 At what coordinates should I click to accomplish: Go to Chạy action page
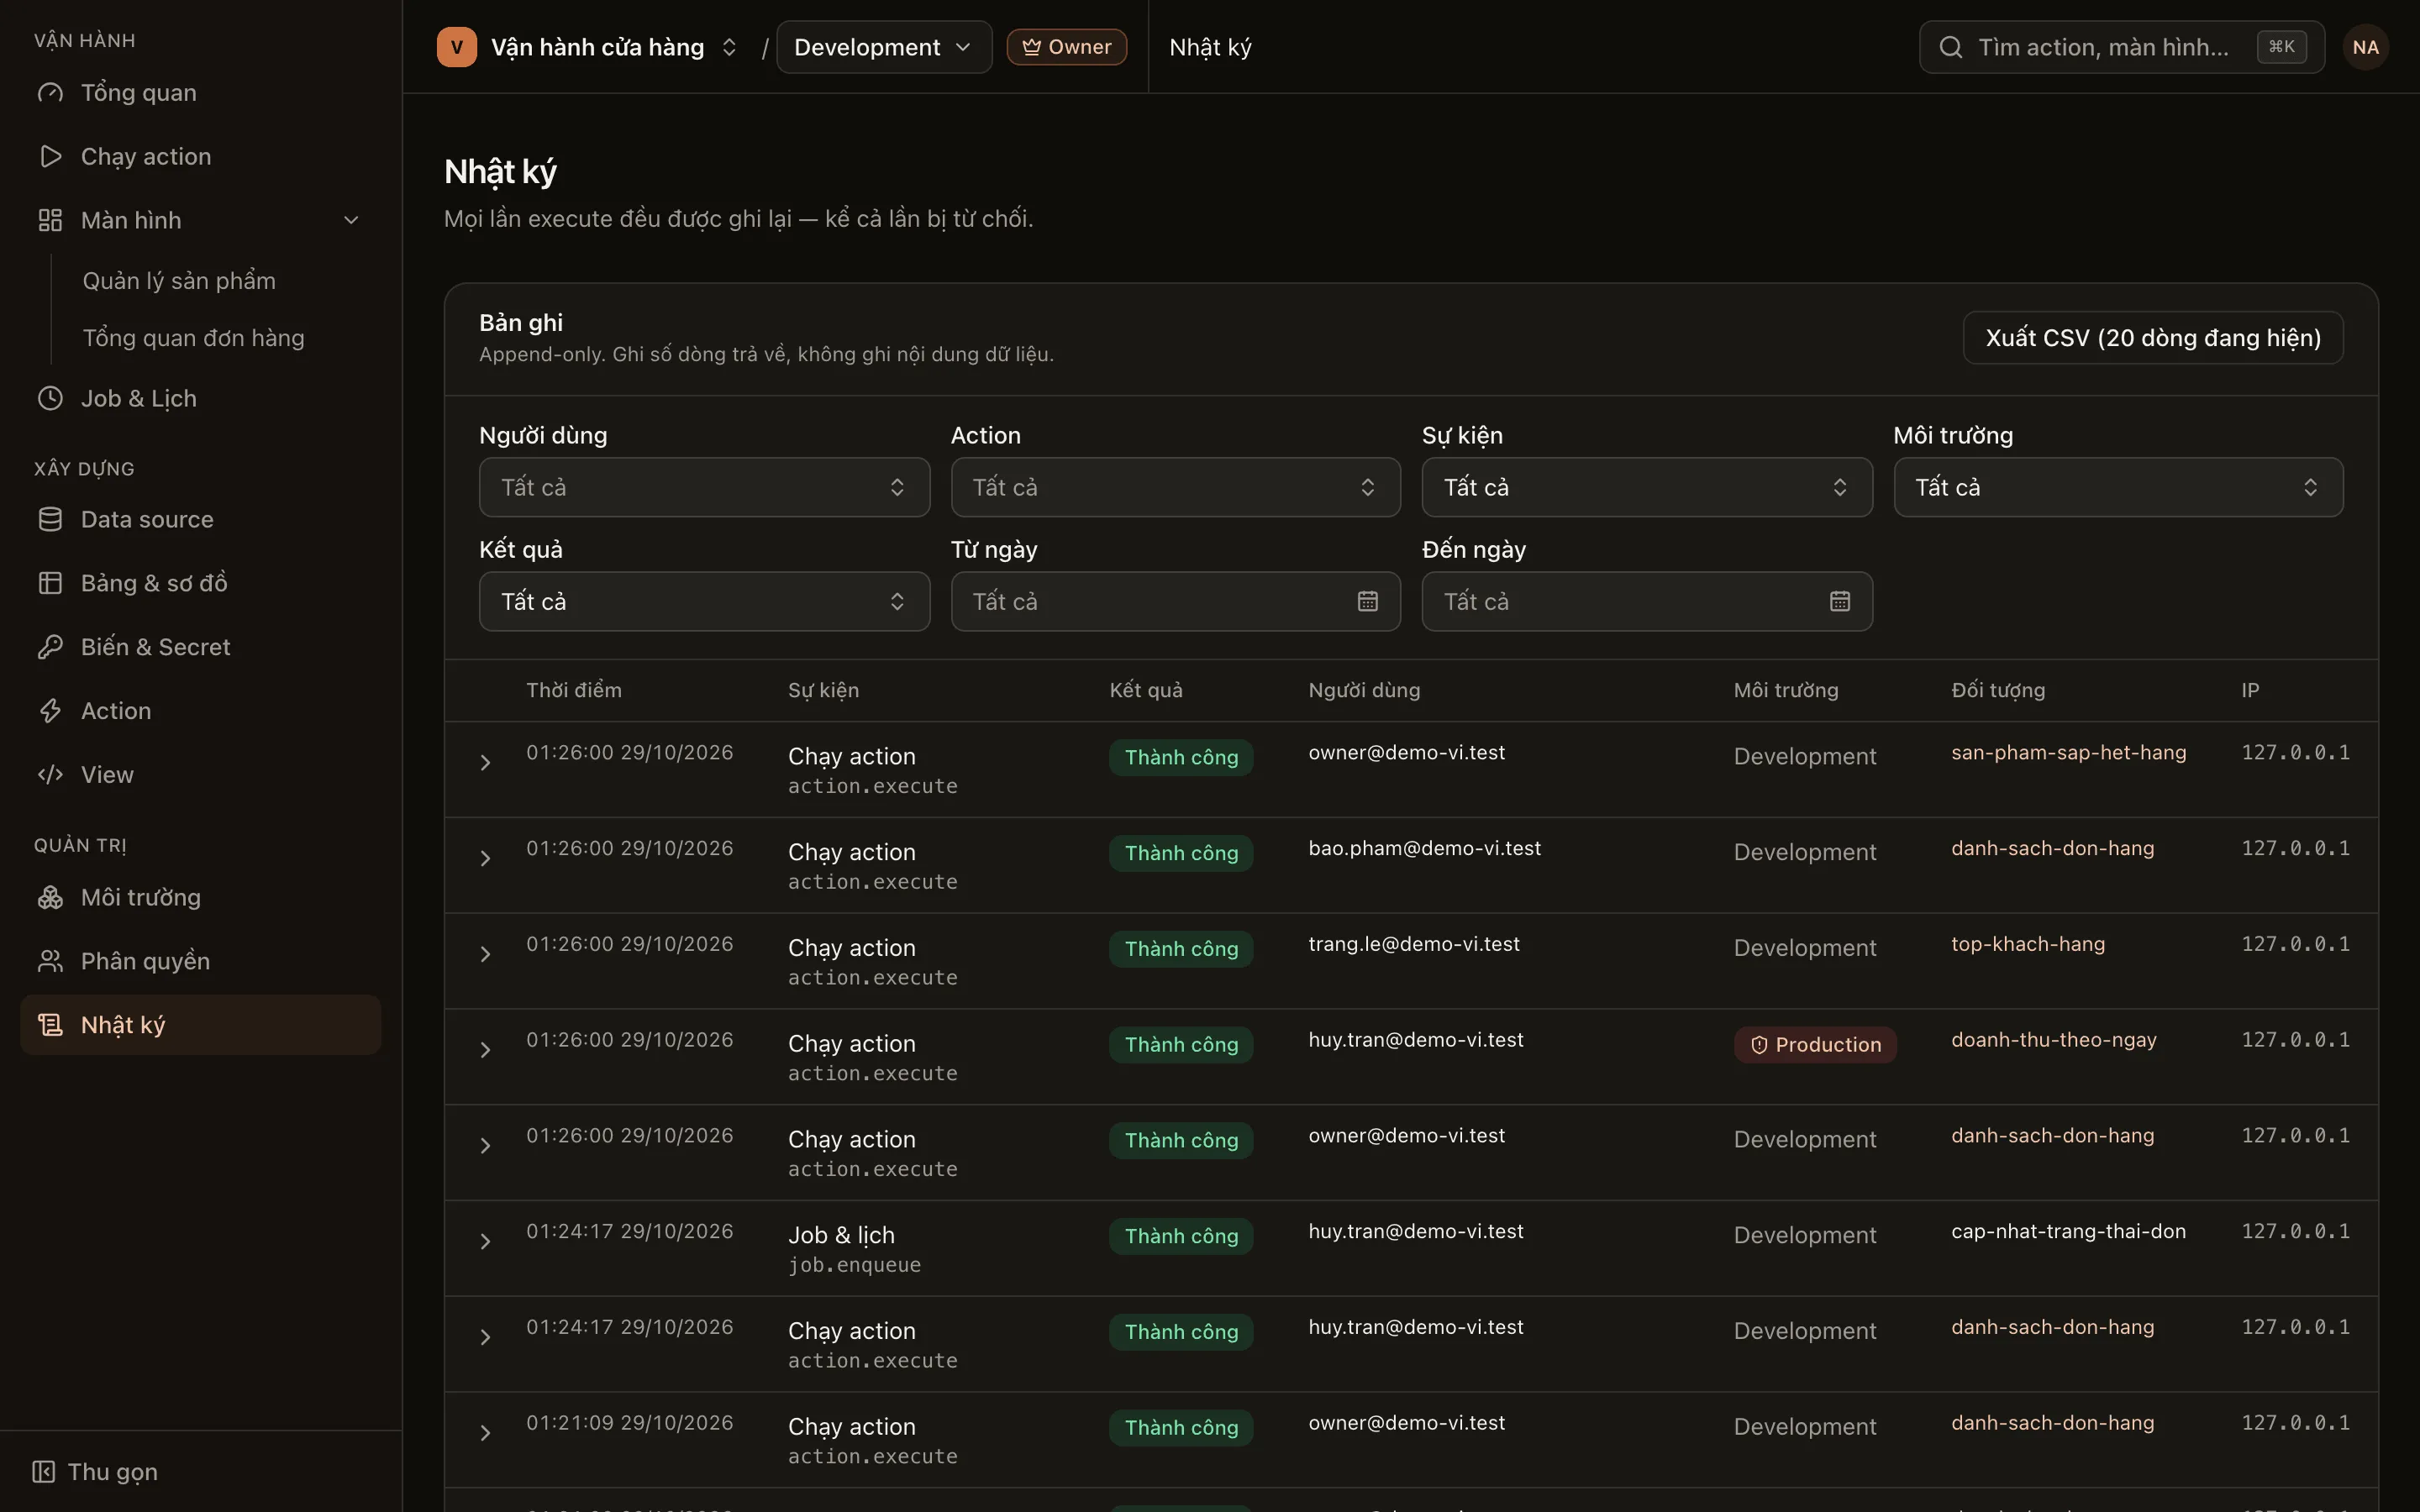(x=200, y=156)
